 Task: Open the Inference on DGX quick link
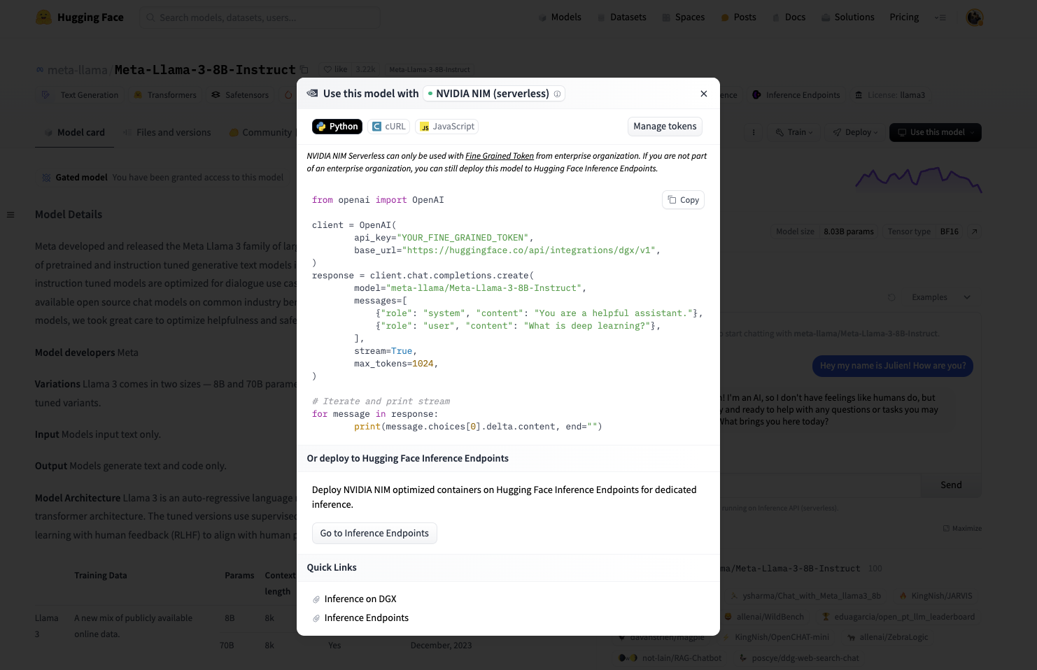point(360,599)
